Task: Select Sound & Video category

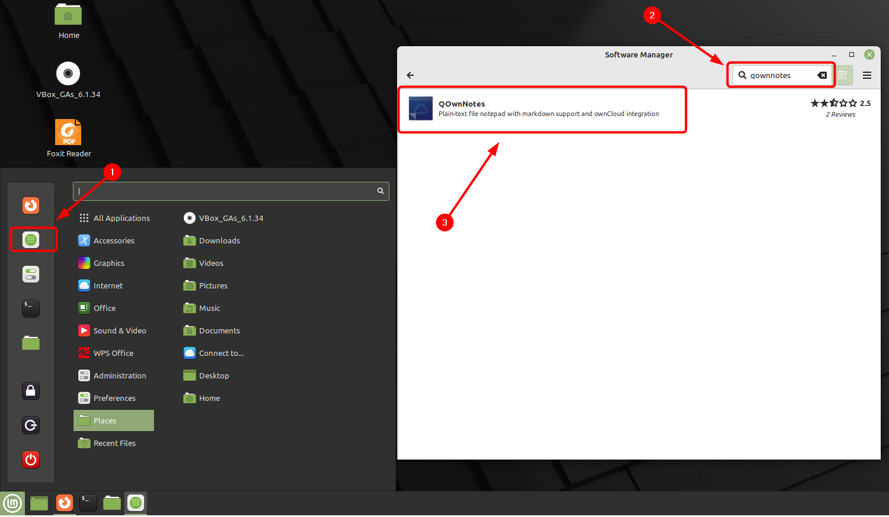Action: point(113,330)
